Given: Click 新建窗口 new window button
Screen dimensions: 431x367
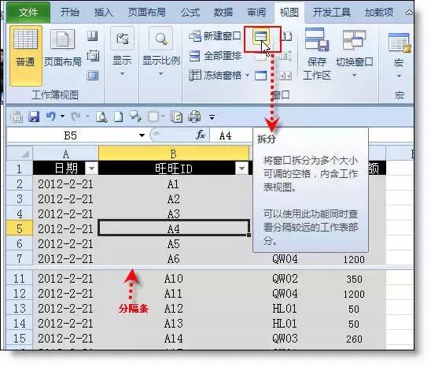Looking at the screenshot, I should (x=215, y=36).
